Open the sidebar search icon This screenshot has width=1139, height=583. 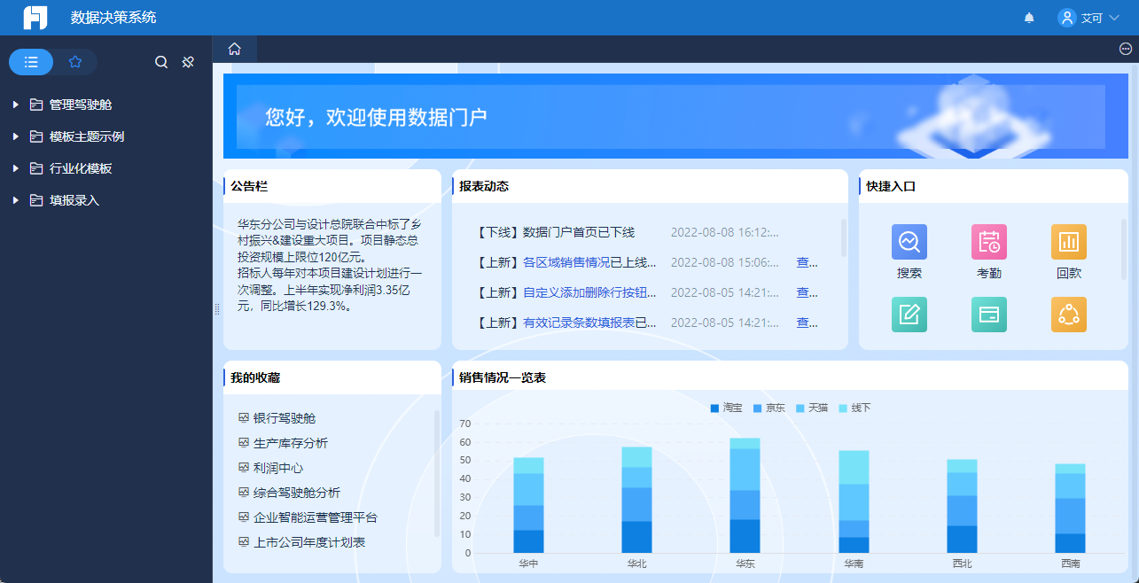[161, 62]
